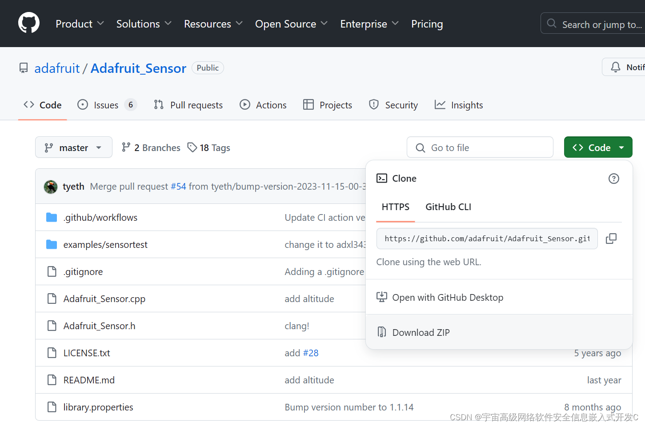Click the tag icon next to 18 Tags
This screenshot has width=645, height=426.
[192, 147]
